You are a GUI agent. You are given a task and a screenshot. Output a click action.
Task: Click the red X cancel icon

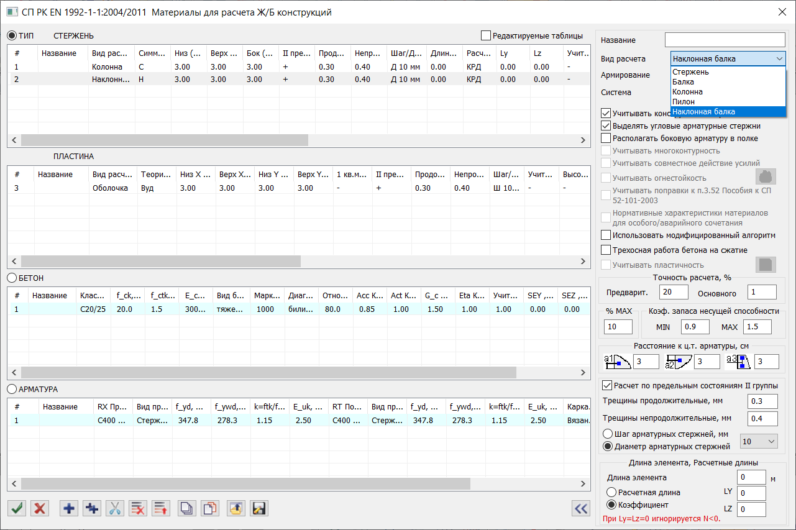[40, 508]
